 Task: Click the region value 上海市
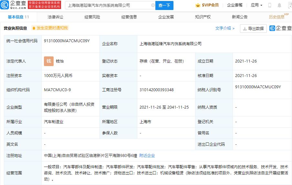(x=145, y=122)
